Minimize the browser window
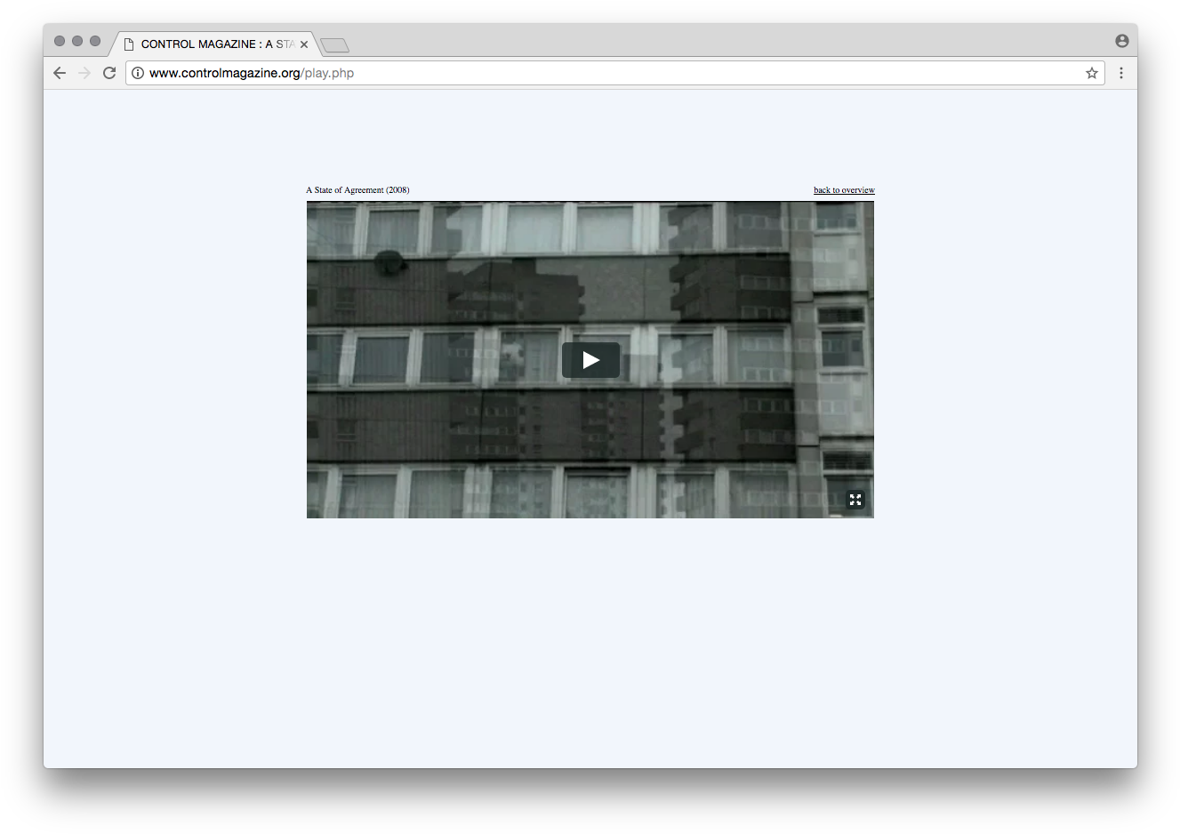The height and width of the screenshot is (834, 1180). tap(77, 41)
